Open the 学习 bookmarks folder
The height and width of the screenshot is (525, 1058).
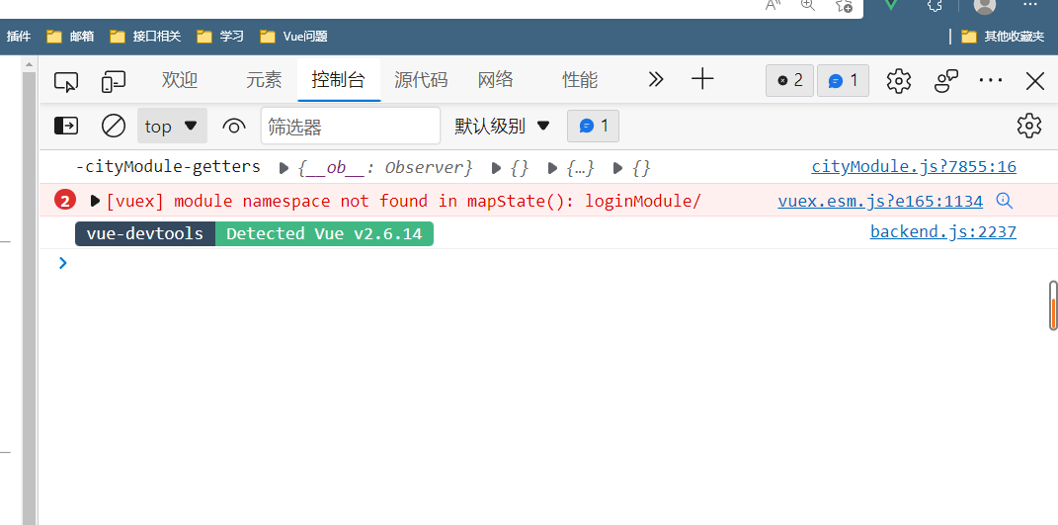click(220, 37)
